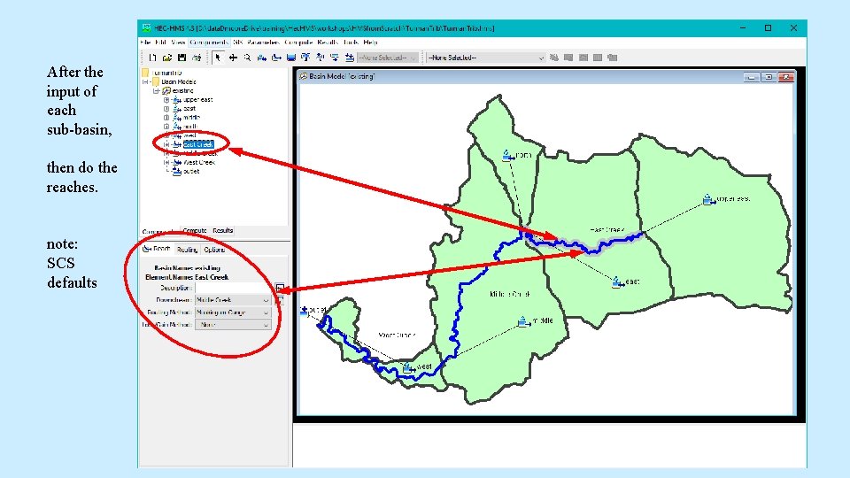Viewport: 850px width, 478px height.
Task: Collapse the Basin Models folder node
Action: (x=146, y=81)
